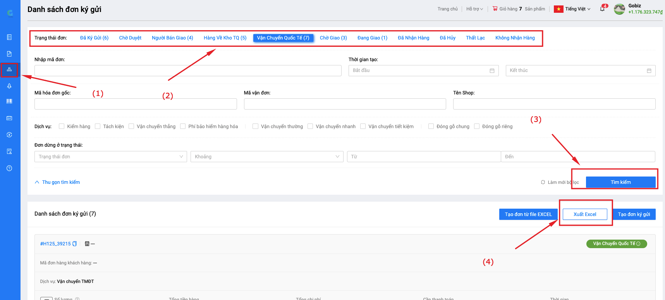Image resolution: width=665 pixels, height=300 pixels.
Task: Open the notification bell with 4 alerts
Action: pos(602,9)
